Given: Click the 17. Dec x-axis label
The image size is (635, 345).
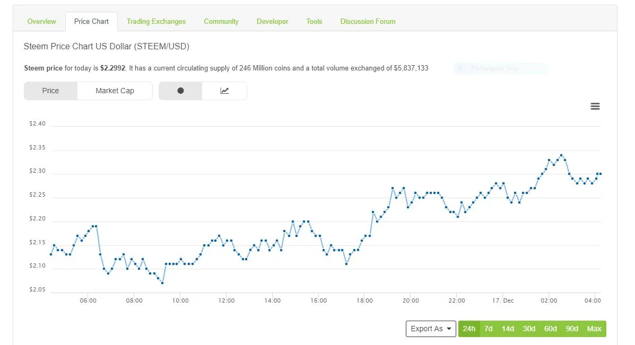Looking at the screenshot, I should pyautogui.click(x=503, y=300).
